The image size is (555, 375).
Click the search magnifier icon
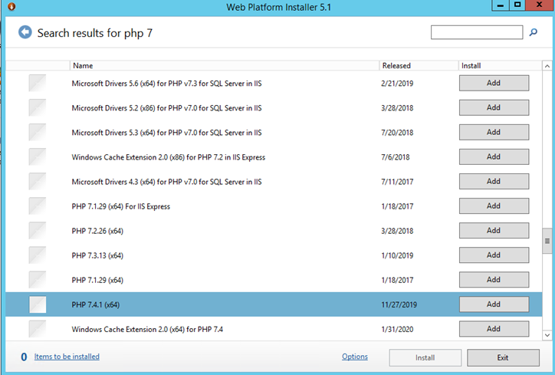coord(533,32)
